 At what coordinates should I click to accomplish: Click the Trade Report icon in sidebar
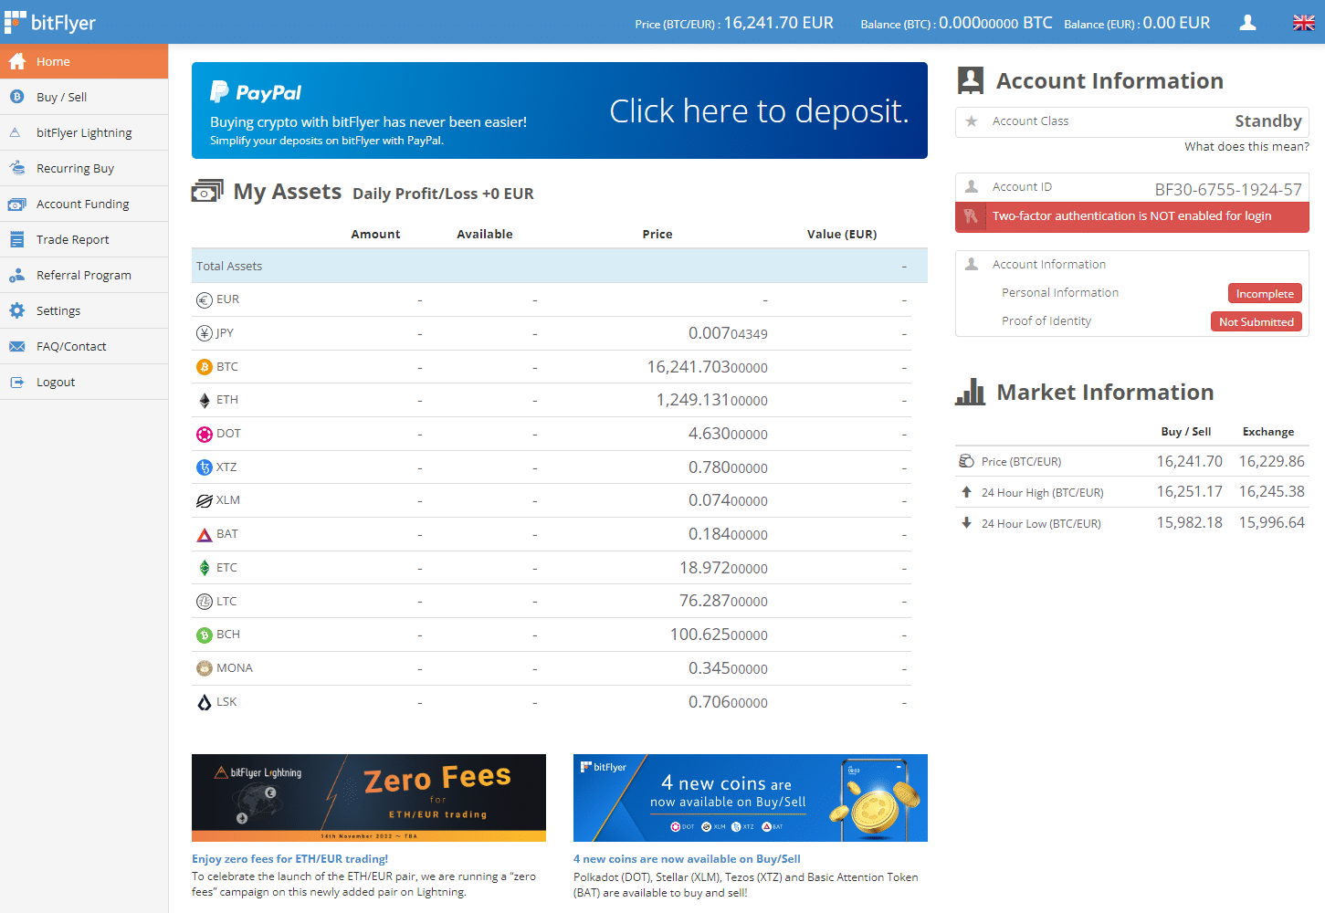(16, 239)
